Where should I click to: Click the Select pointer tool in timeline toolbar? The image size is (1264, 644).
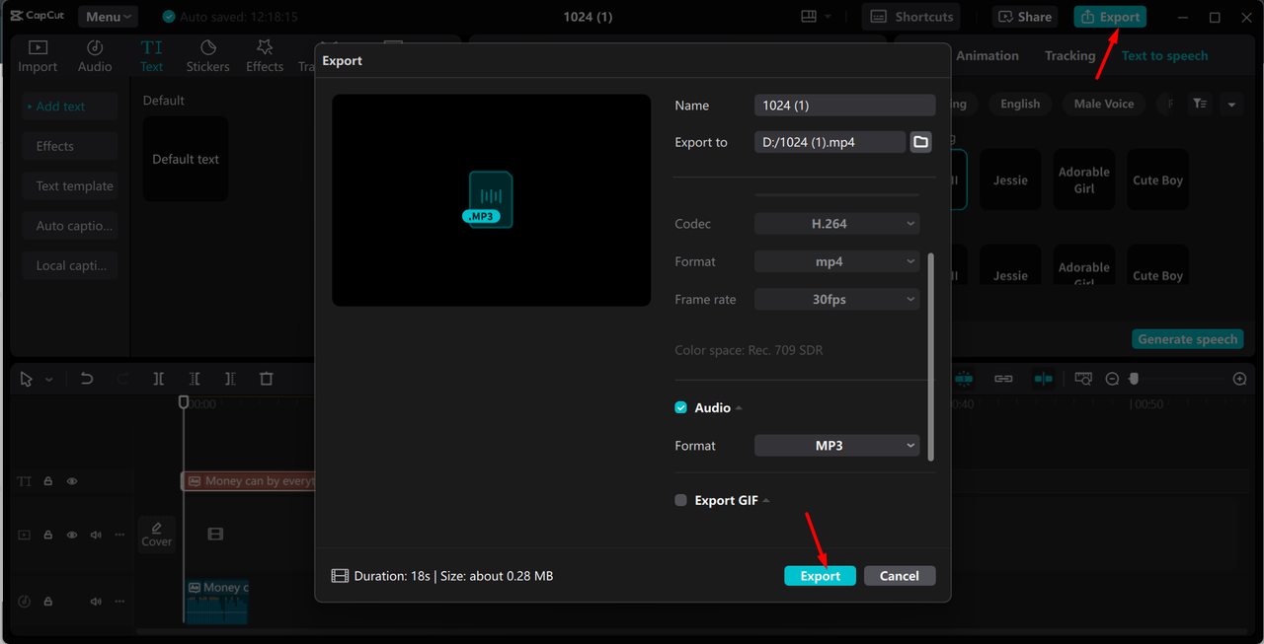coord(27,379)
